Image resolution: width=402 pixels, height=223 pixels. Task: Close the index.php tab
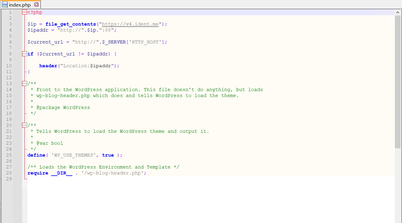pyautogui.click(x=37, y=4)
